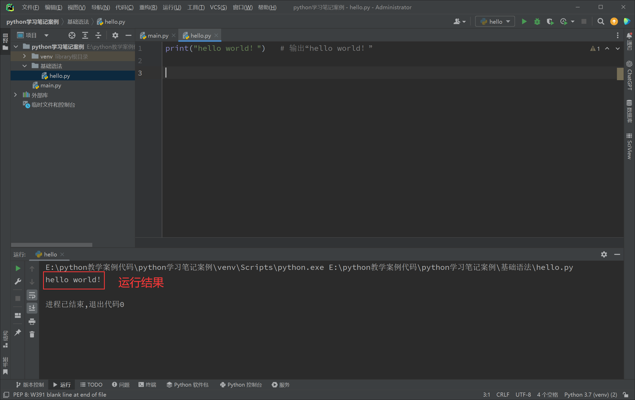
Task: Click project panel horizontal scrollbar
Action: click(52, 245)
